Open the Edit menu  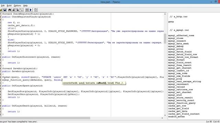(3, 5)
